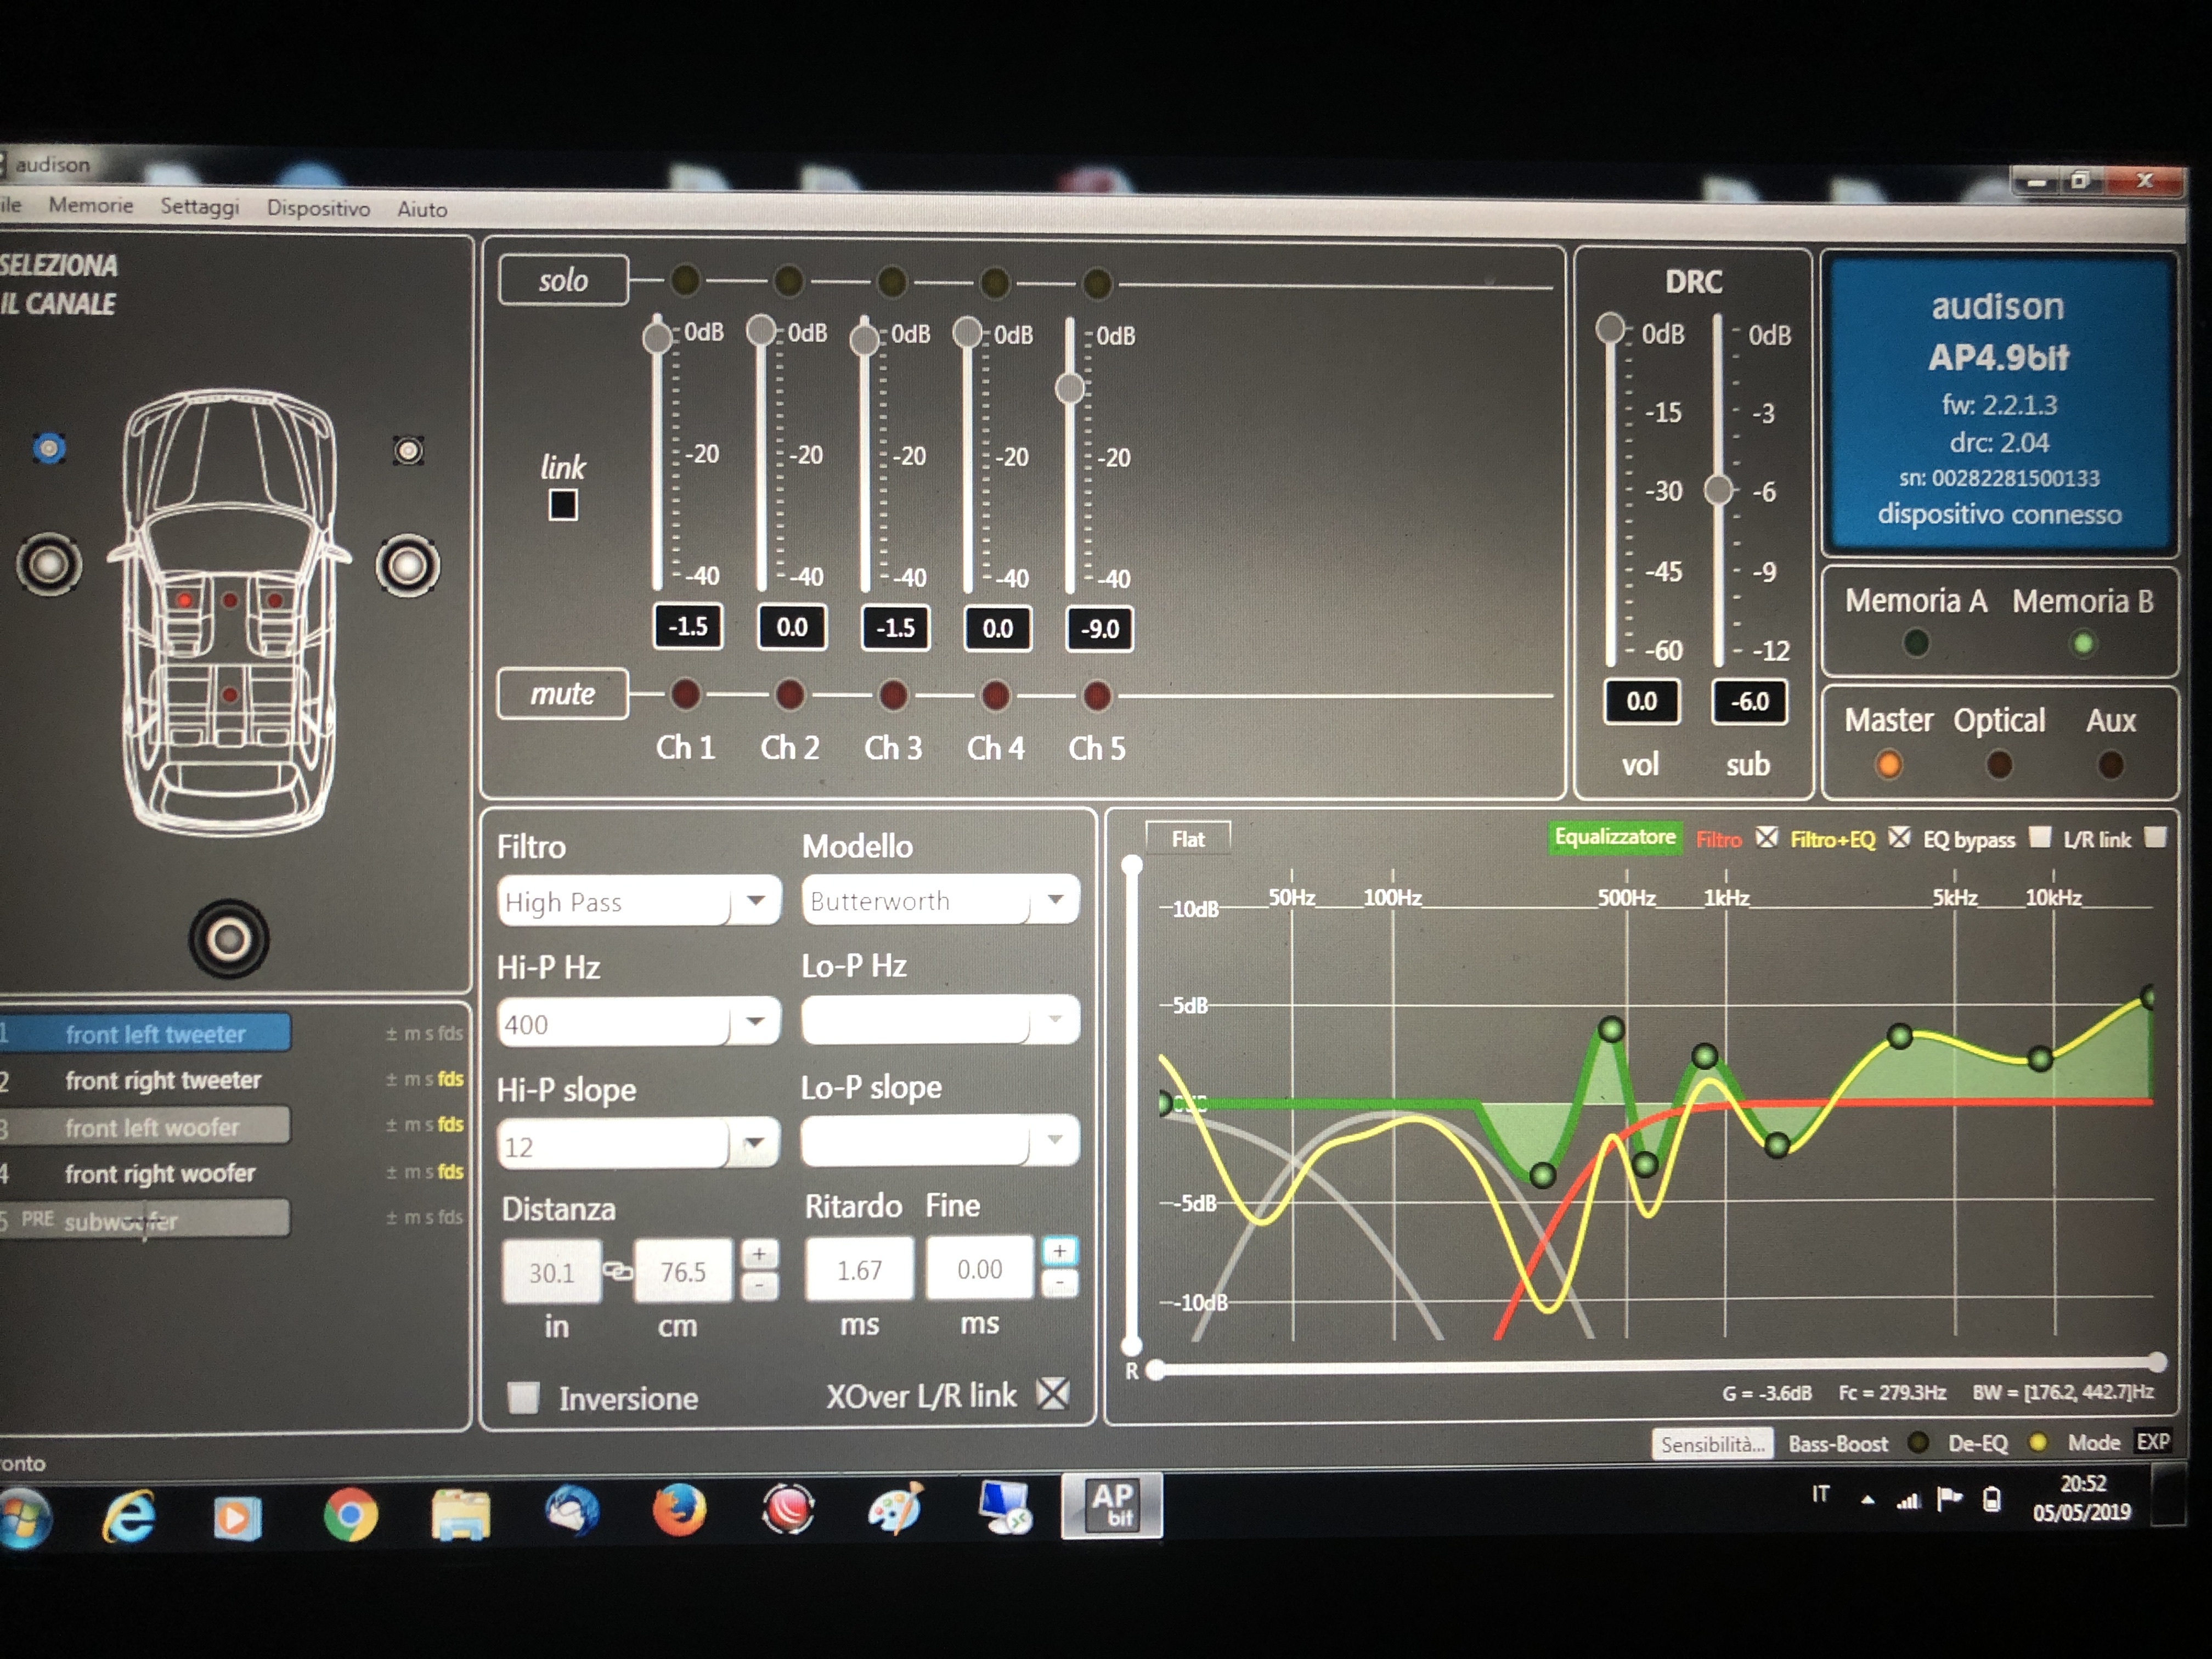Toggle the Inversione checkbox

523,1397
